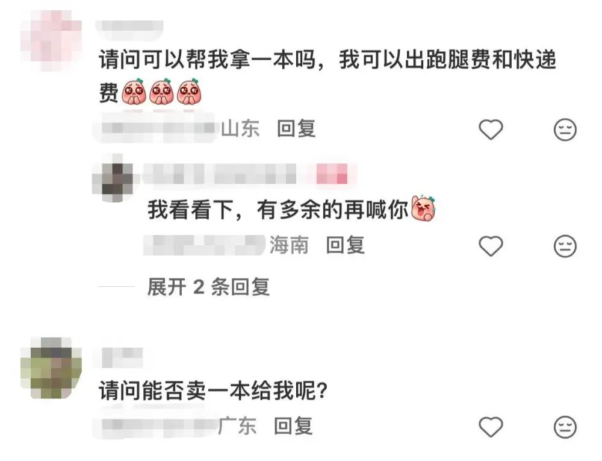Expand 展开 2 条回复 hidden replies
Viewport: 602px width, 461px height.
(208, 287)
